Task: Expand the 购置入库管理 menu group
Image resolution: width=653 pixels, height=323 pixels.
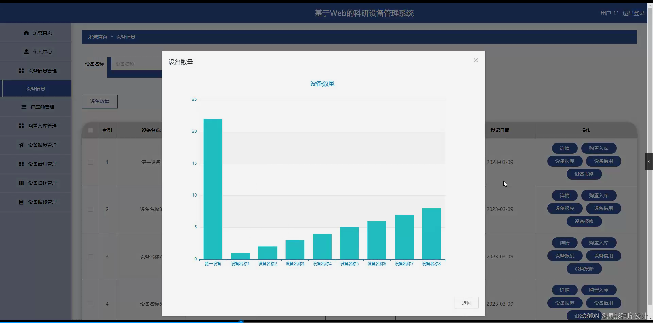Action: (42, 126)
